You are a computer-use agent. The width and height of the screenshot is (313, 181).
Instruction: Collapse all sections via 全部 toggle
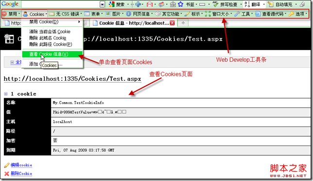tap(16, 62)
